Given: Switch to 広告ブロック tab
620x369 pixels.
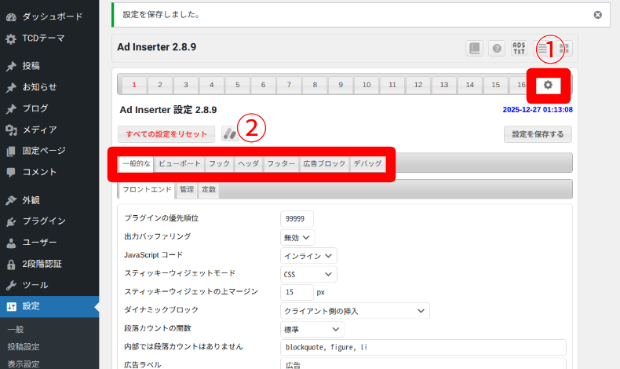Looking at the screenshot, I should 324,164.
